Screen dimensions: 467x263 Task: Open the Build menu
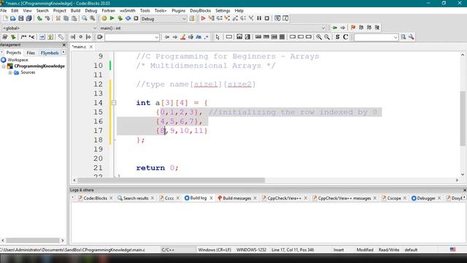75,10
